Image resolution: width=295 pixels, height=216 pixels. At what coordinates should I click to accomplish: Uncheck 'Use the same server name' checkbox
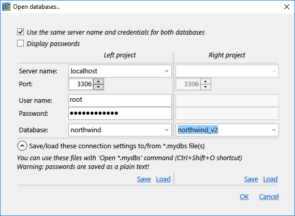[x=20, y=32]
